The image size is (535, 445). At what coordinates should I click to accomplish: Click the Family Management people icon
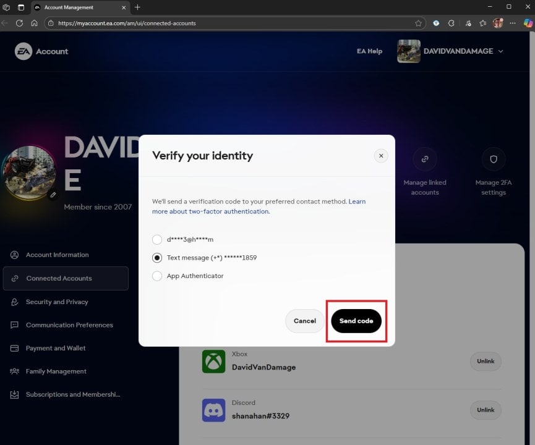[14, 371]
